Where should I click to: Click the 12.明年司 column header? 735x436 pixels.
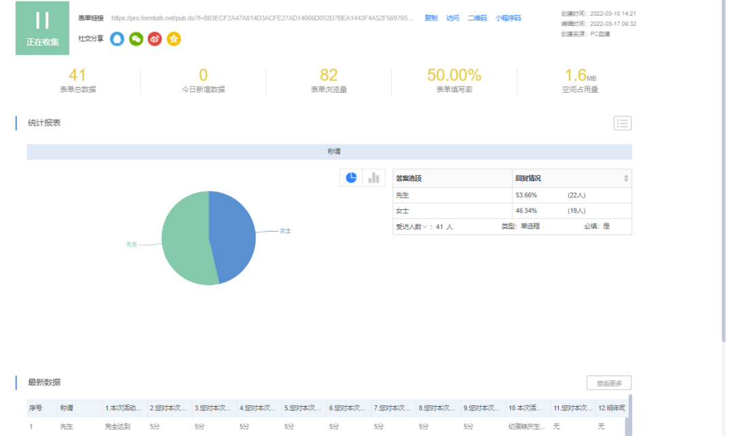611,408
